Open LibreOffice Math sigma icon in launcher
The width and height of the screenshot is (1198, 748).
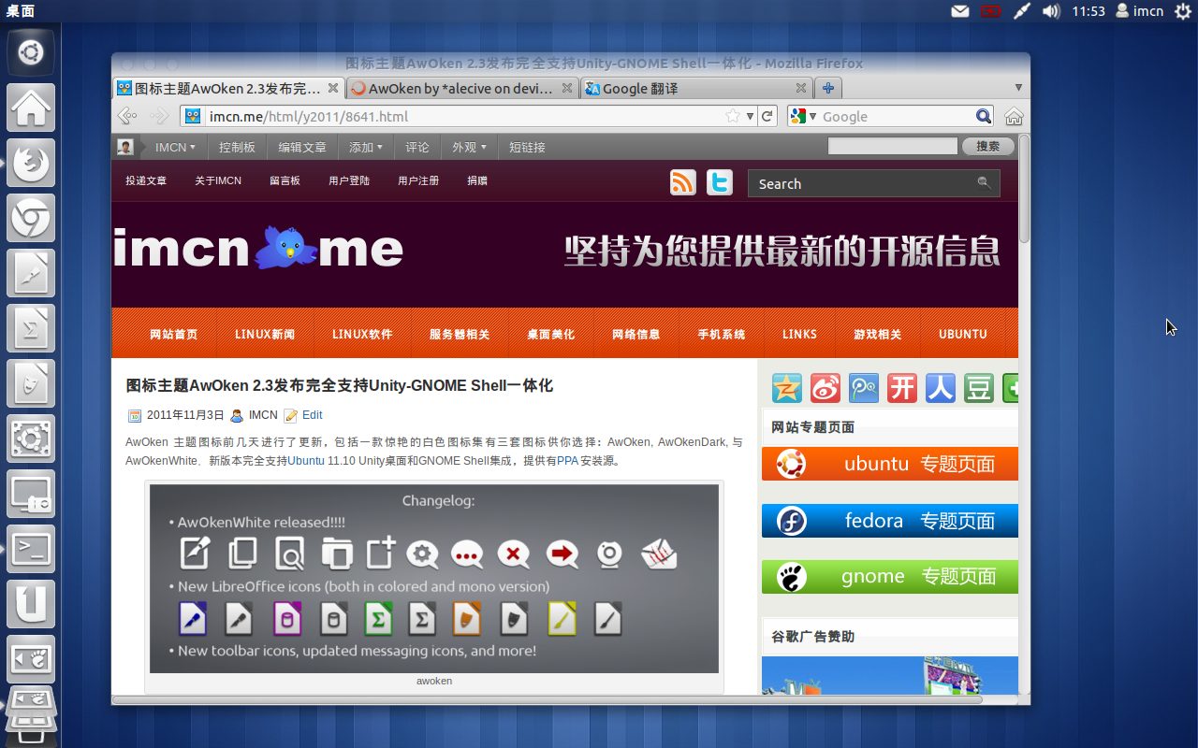31,328
